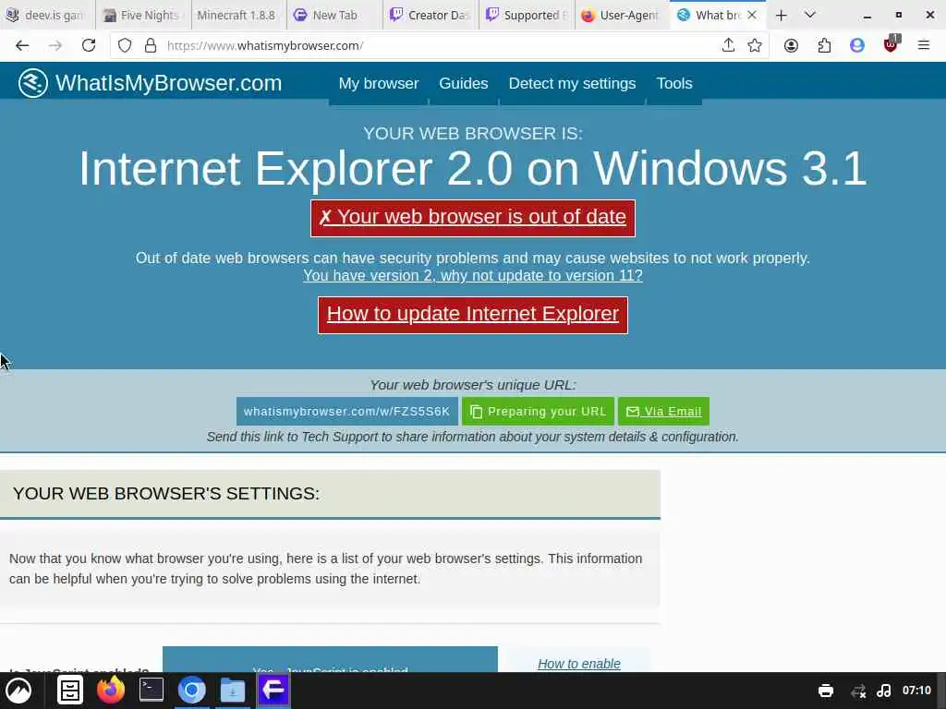This screenshot has height=709, width=946.
Task: Click the YOUR WEB BROWSER'S SETTINGS heading
Action: pyautogui.click(x=166, y=493)
